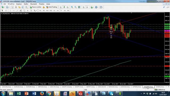170x96 pixels.
Task: Toggle Chart Shift
Action: [87, 7]
